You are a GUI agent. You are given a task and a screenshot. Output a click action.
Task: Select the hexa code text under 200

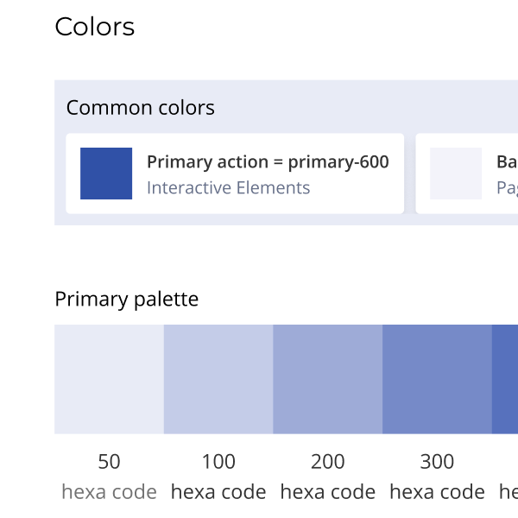click(x=328, y=492)
